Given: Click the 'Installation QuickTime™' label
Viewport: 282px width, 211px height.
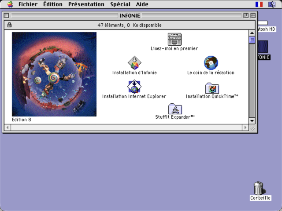Looking at the screenshot, I should (x=212, y=96).
